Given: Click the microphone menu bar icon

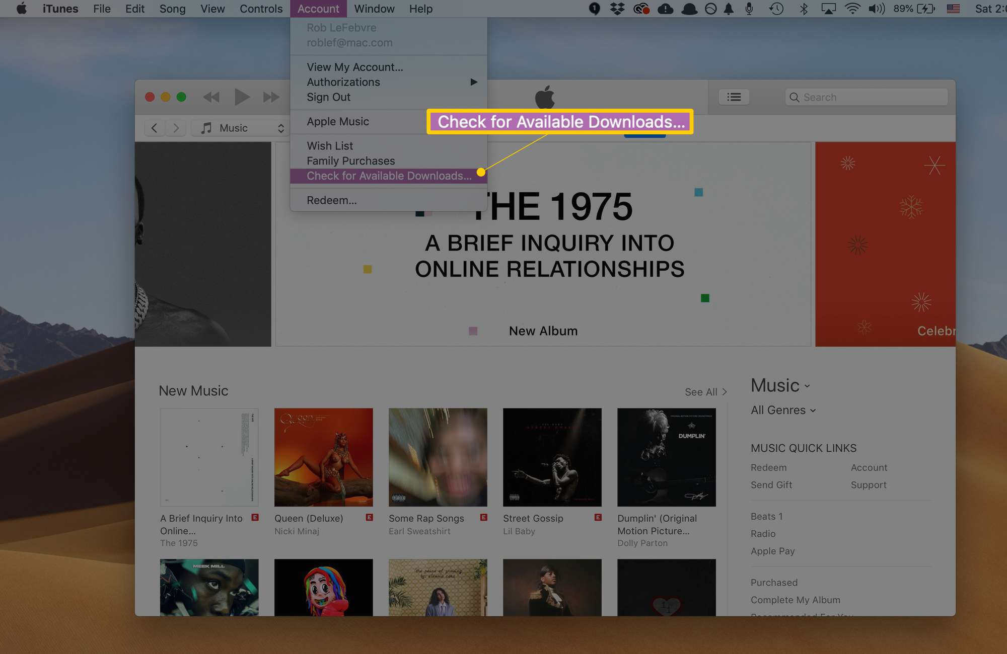Looking at the screenshot, I should (749, 9).
